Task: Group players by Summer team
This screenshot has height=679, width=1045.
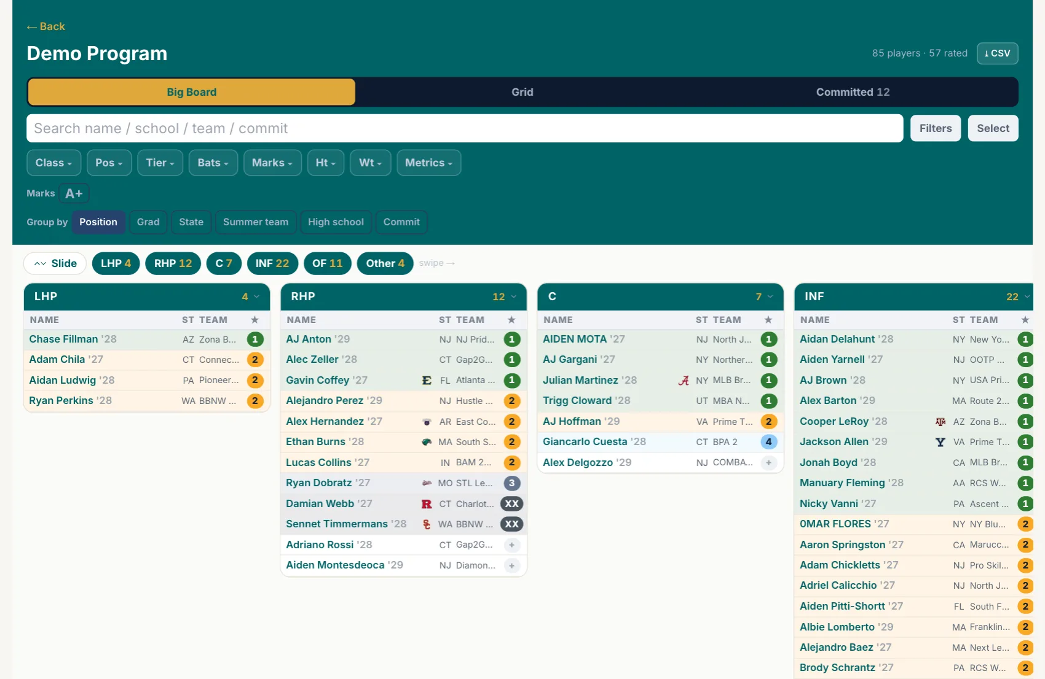Action: [256, 222]
